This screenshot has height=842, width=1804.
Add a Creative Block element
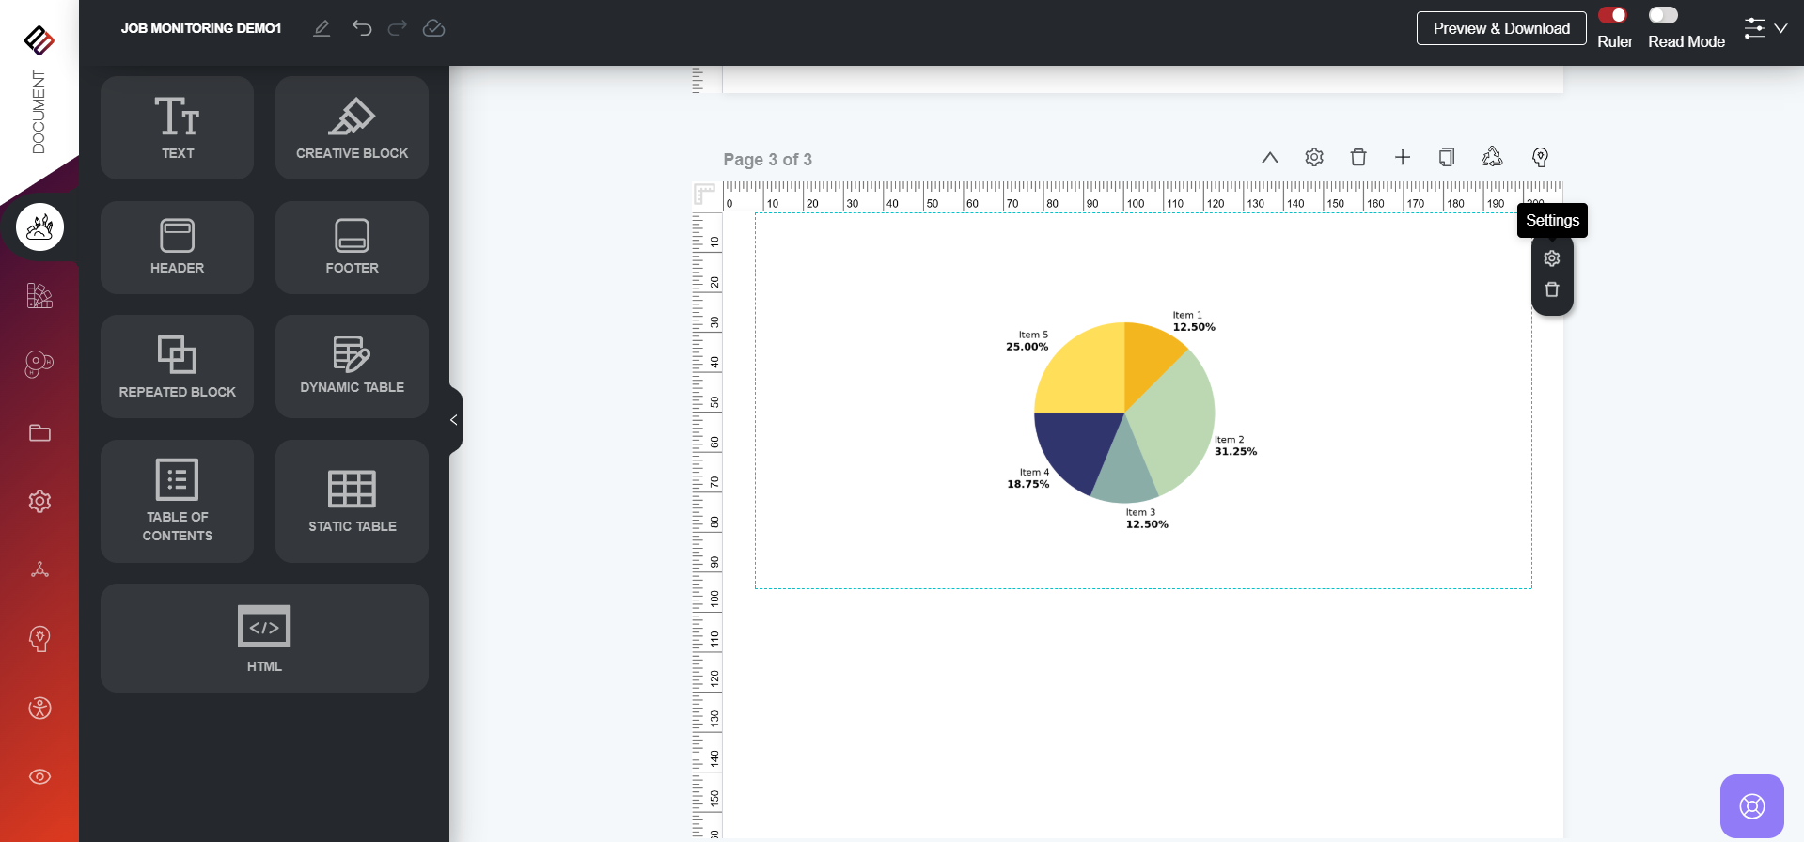[352, 128]
